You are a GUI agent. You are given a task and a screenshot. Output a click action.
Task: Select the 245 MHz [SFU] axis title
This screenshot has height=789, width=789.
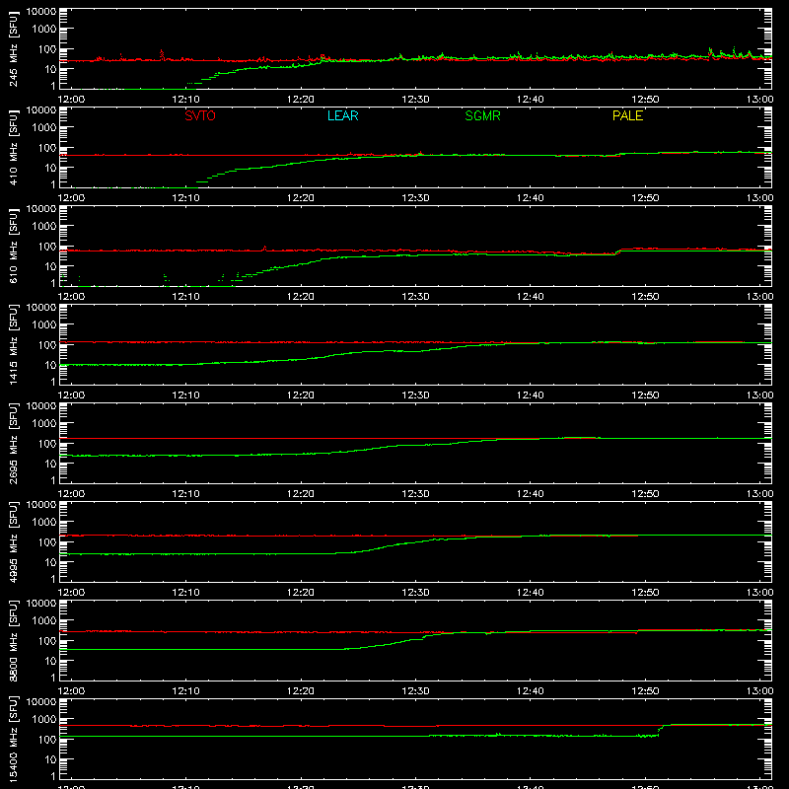[x=14, y=48]
